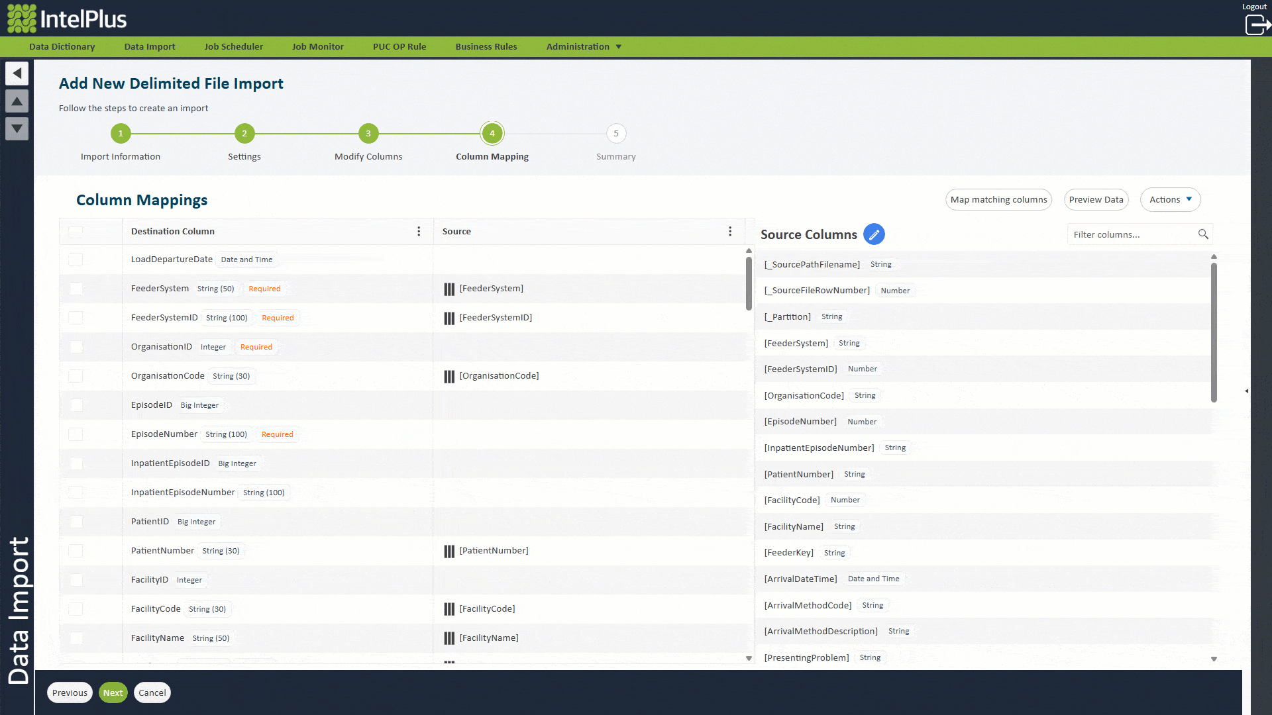Click the FeederSystem source mapping column icon

pos(449,289)
